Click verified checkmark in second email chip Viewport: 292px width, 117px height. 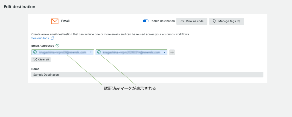pyautogui.click(x=99, y=52)
